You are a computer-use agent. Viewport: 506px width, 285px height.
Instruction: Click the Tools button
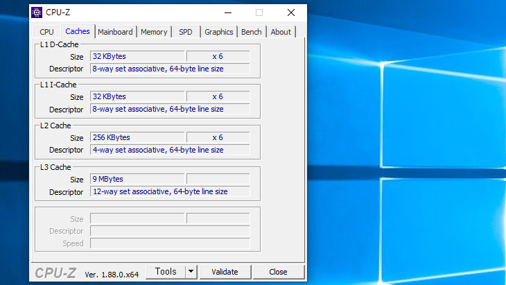point(166,272)
